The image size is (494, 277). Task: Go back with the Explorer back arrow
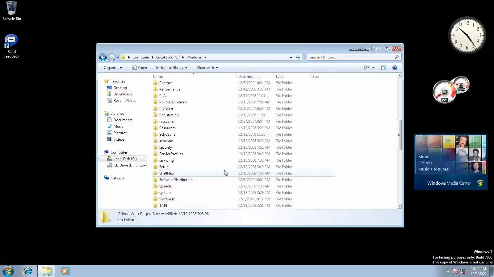[103, 57]
